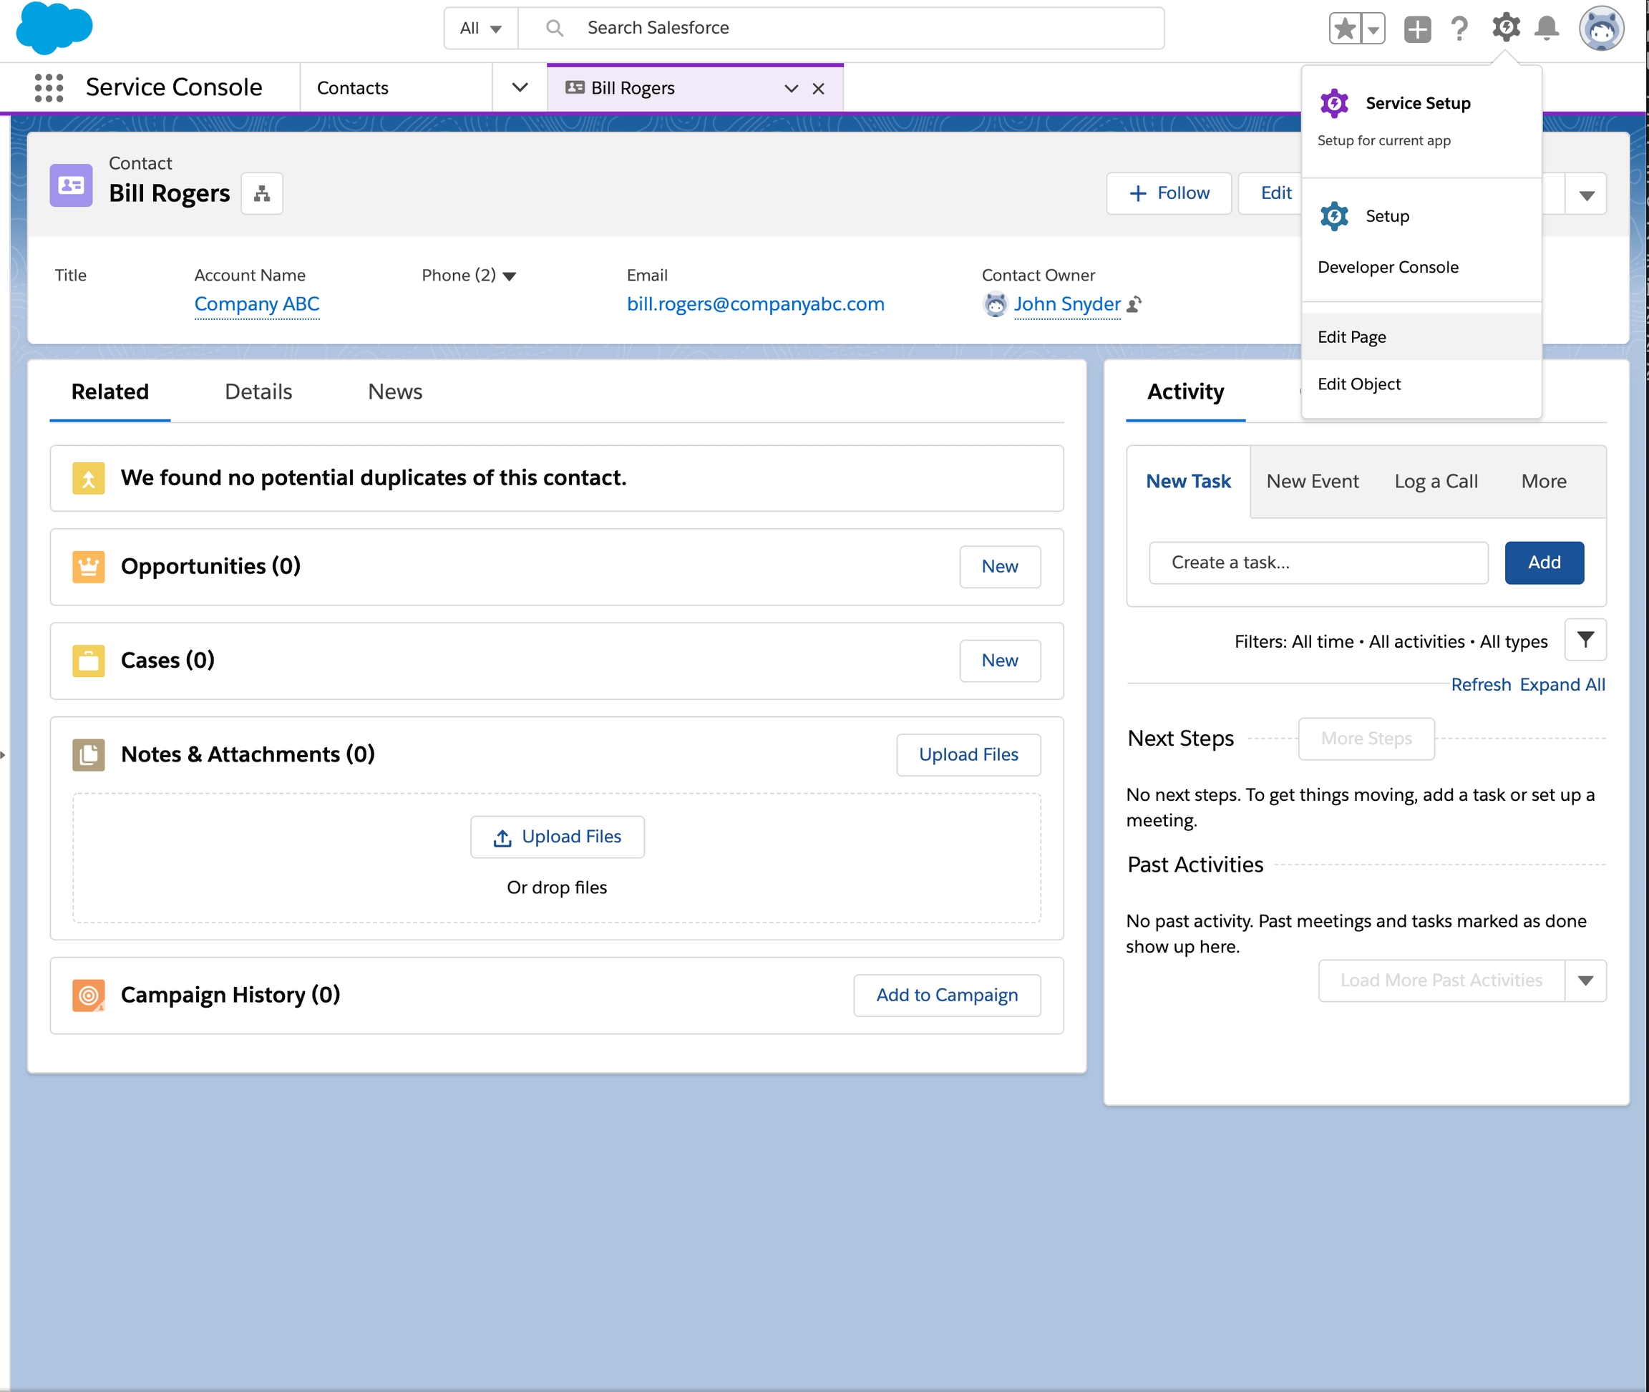View contact hierarchy icon next to Bill Rogers
Screen dimensions: 1649x1392
pos(262,193)
